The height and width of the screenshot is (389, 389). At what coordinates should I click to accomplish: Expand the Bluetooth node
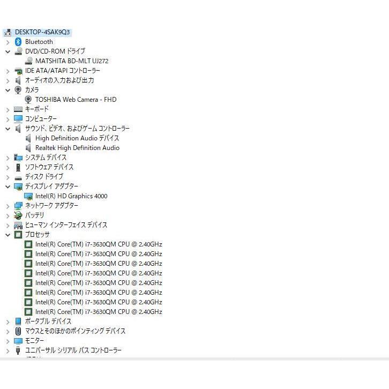tap(8, 42)
